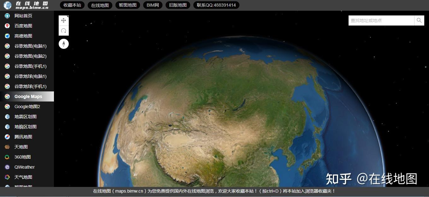The height and width of the screenshot is (197, 429).
Task: Switch to rotate mode on the map
Action: coord(63,31)
